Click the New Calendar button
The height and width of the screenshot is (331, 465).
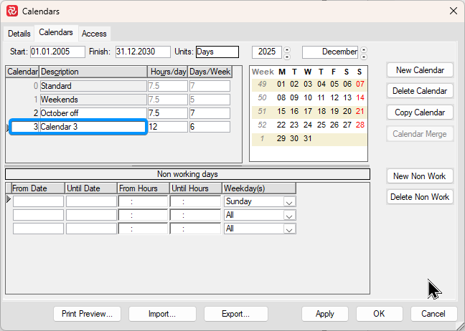coord(420,70)
